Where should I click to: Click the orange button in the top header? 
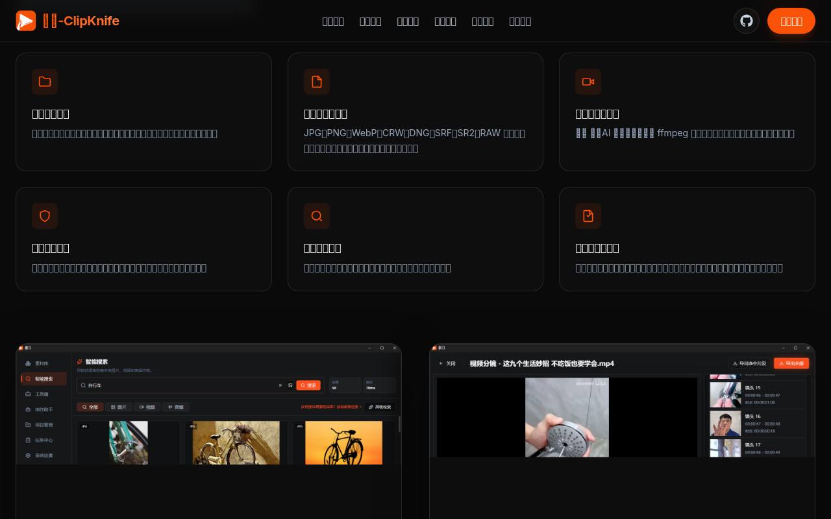[x=791, y=21]
